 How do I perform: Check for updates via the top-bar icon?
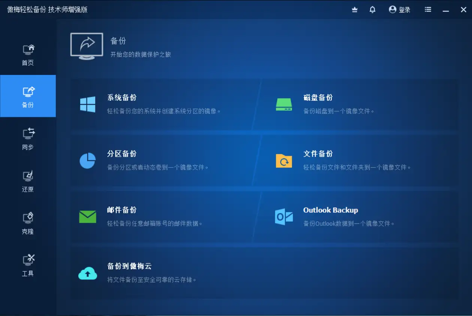coord(354,9)
